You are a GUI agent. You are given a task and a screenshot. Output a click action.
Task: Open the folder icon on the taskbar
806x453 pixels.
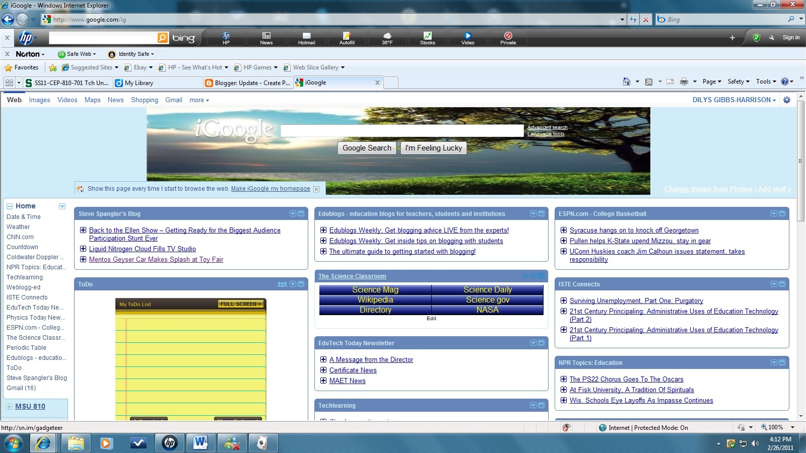click(76, 443)
